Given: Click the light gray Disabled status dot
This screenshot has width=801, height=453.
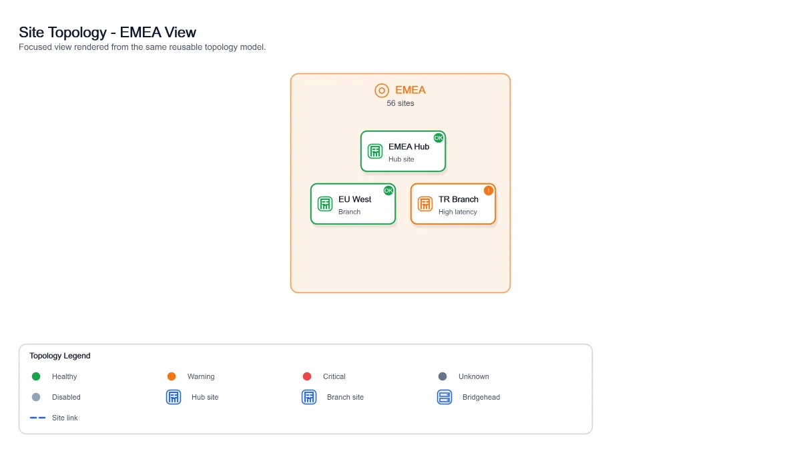Looking at the screenshot, I should click(x=36, y=397).
